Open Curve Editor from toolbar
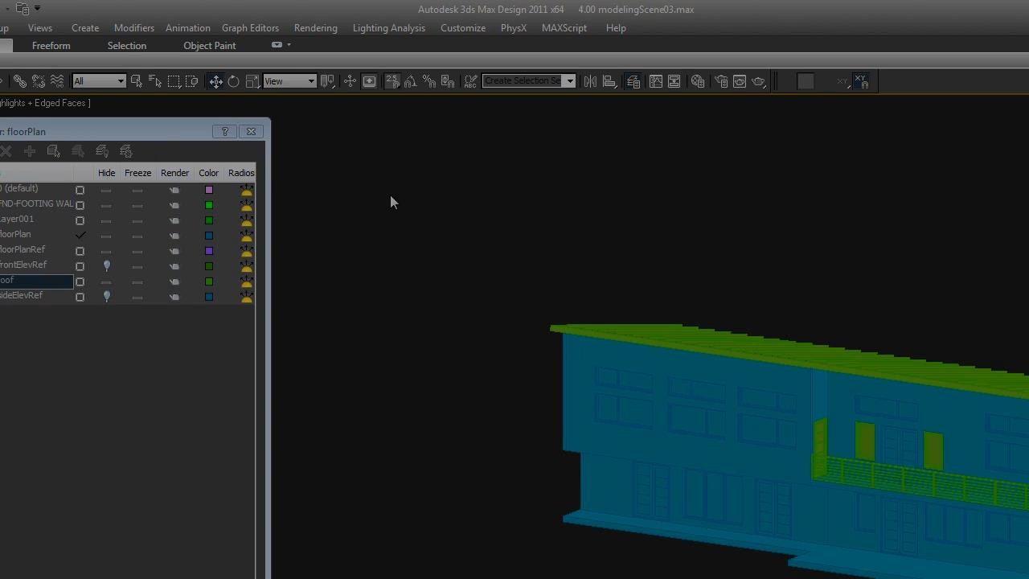 tap(656, 81)
